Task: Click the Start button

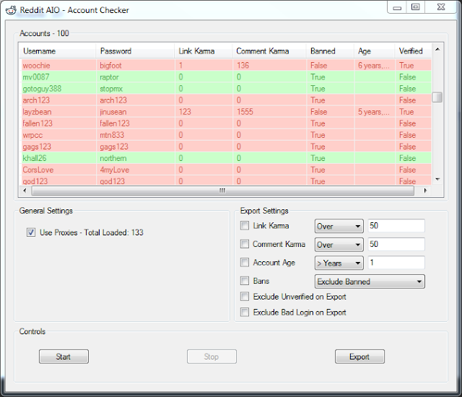Action: (64, 357)
